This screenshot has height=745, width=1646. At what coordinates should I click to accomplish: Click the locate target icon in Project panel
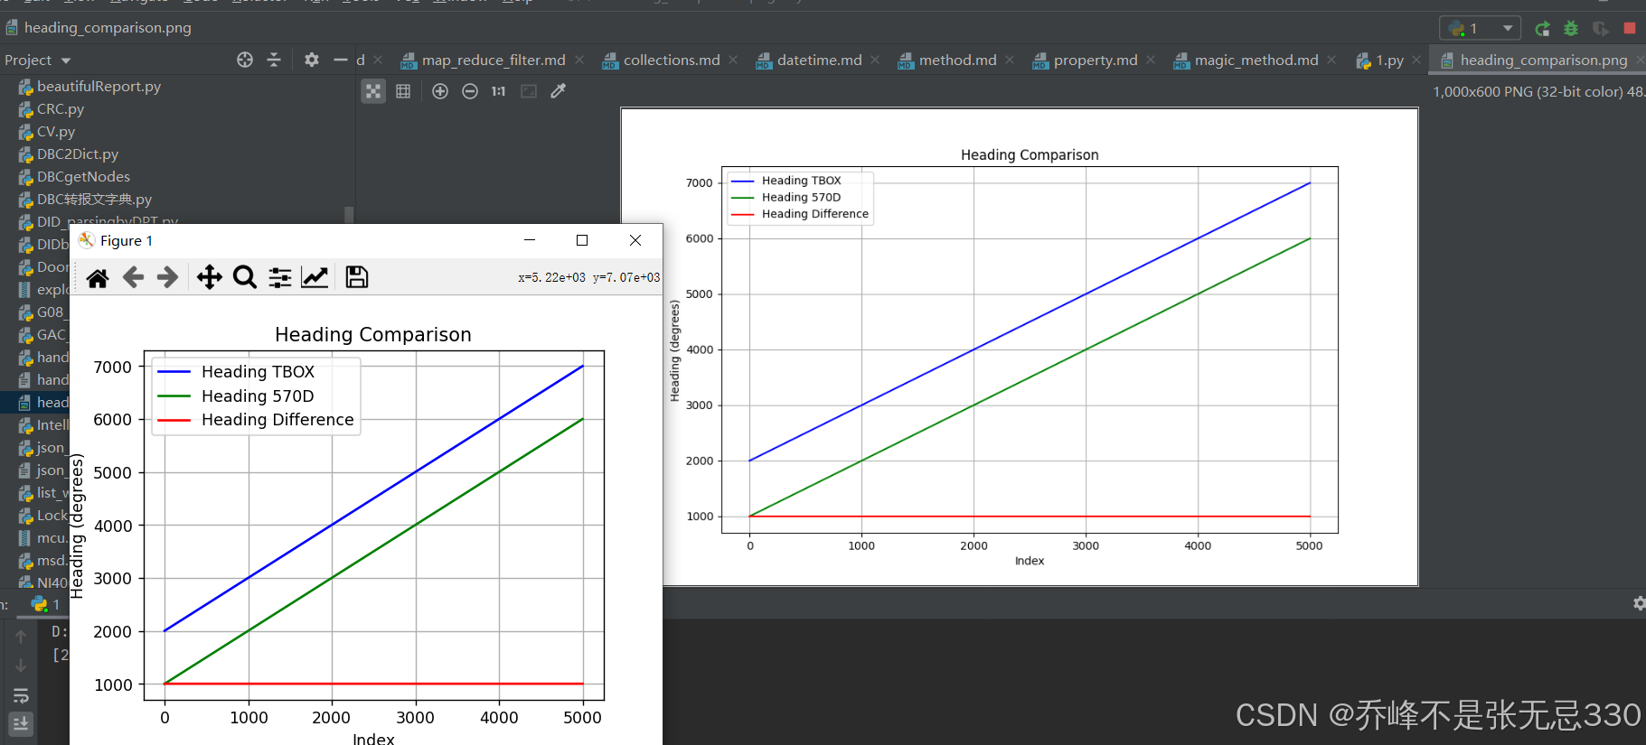(245, 60)
